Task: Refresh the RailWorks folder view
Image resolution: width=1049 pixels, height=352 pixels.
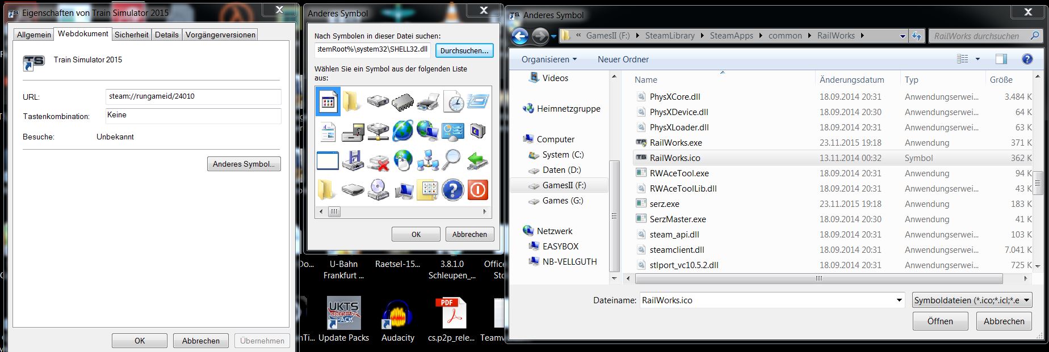Action: pyautogui.click(x=917, y=36)
